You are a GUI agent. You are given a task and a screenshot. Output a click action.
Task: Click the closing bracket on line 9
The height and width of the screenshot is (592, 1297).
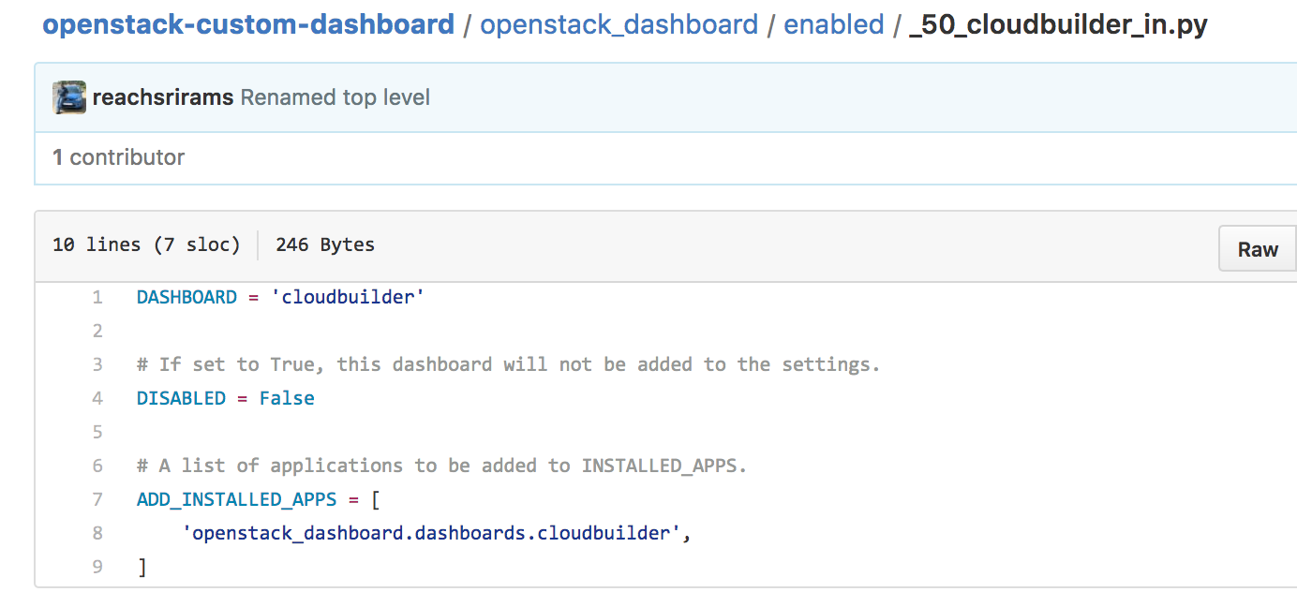(x=142, y=567)
